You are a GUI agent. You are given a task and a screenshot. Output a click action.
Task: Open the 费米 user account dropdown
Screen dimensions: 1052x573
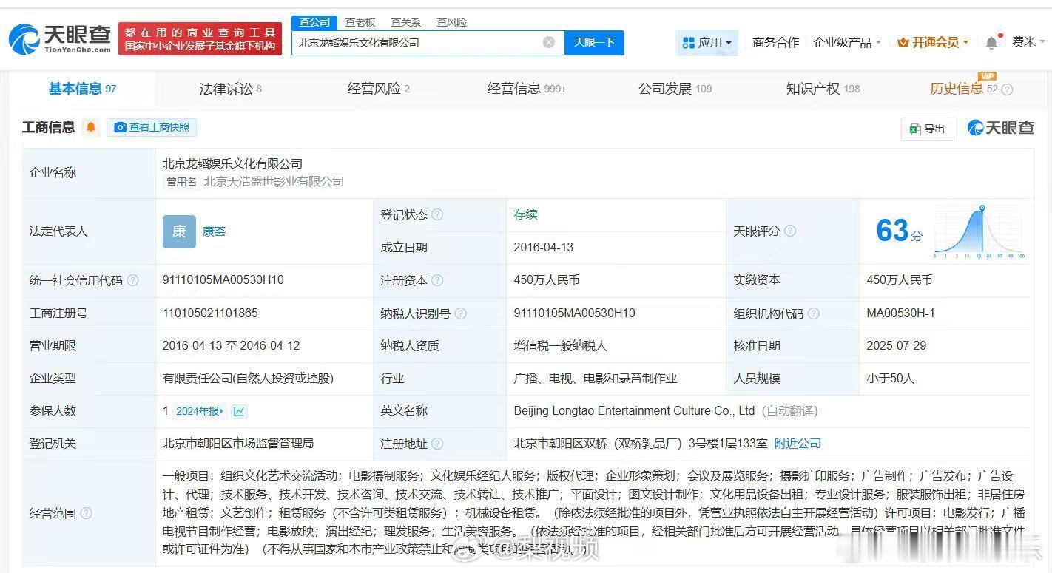1029,42
